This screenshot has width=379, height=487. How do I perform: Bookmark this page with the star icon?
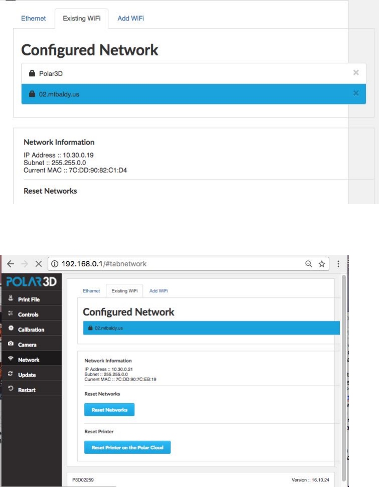pos(321,264)
